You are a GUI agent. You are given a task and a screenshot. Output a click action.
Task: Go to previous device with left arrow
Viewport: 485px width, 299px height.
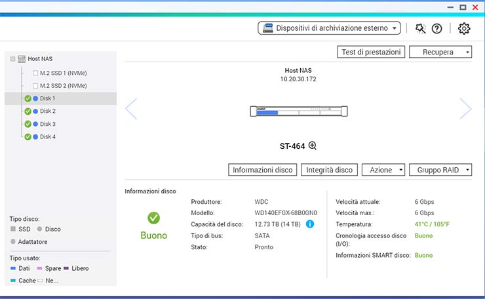tap(131, 109)
